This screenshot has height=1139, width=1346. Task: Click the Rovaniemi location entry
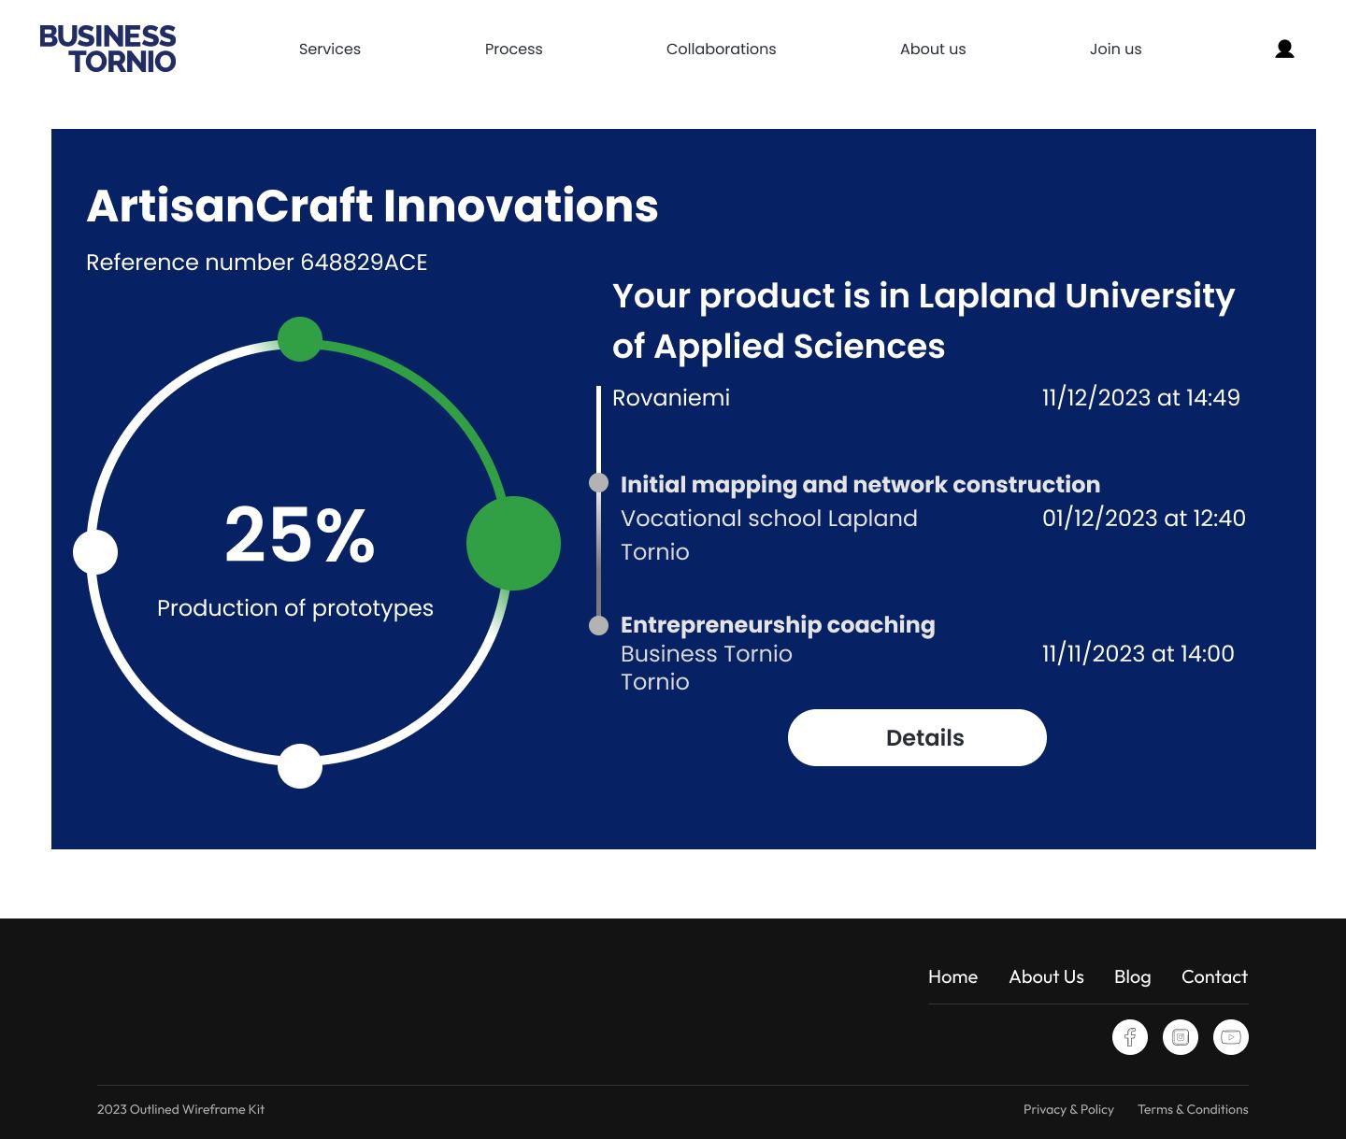pos(671,397)
